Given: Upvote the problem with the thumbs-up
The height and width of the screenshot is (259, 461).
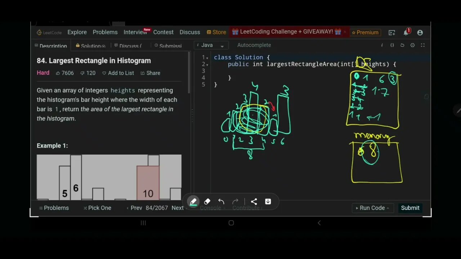Looking at the screenshot, I should click(59, 73).
